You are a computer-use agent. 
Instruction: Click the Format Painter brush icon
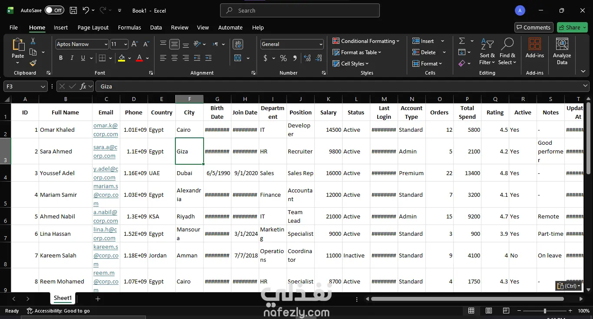point(33,63)
